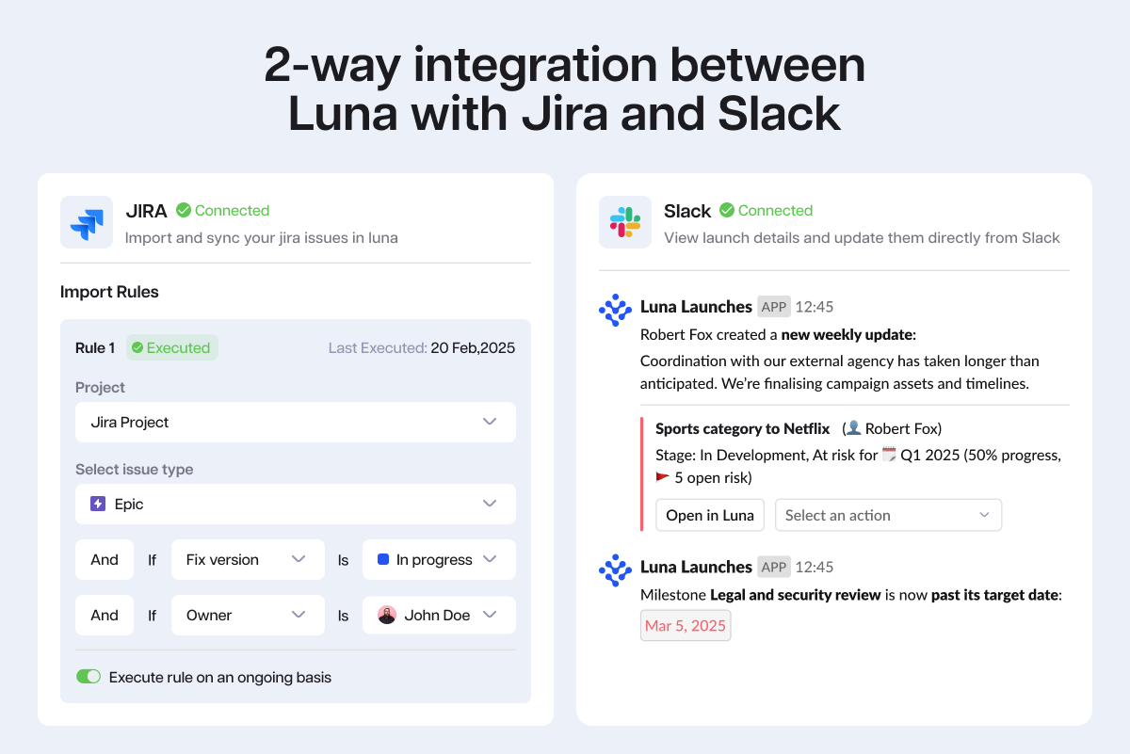1130x754 pixels.
Task: Click the Jira logo icon
Action: (x=87, y=222)
